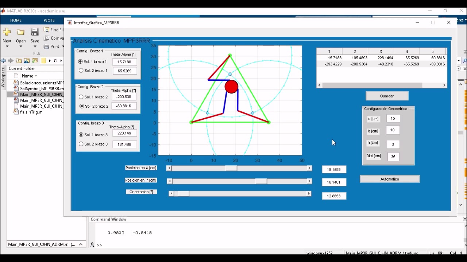This screenshot has height=262, width=467.
Task: Click left arrow of Posicion en Y slider
Action: tap(169, 181)
